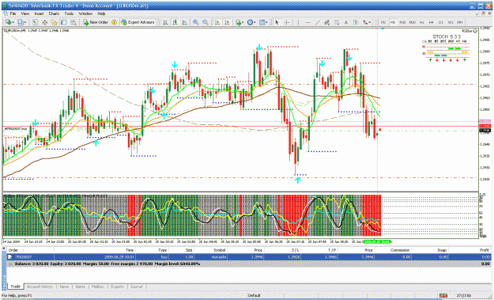Open the View menu

pos(25,13)
